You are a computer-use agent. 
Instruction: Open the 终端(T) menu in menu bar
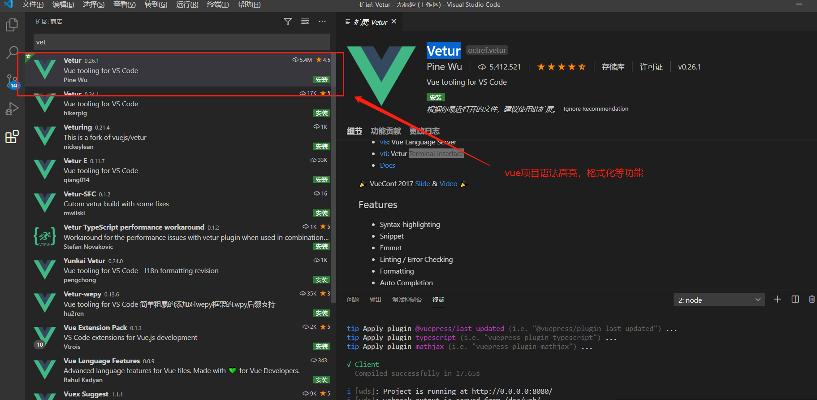click(218, 4)
